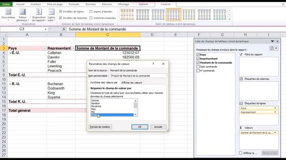Click the select-all corner of the sheet
The width and height of the screenshot is (286, 160).
point(4,35)
